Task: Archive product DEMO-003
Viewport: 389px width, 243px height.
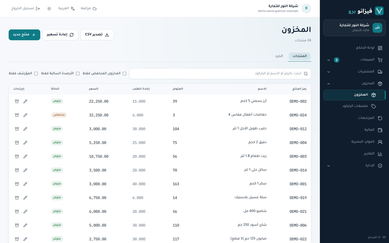Action: (17, 156)
